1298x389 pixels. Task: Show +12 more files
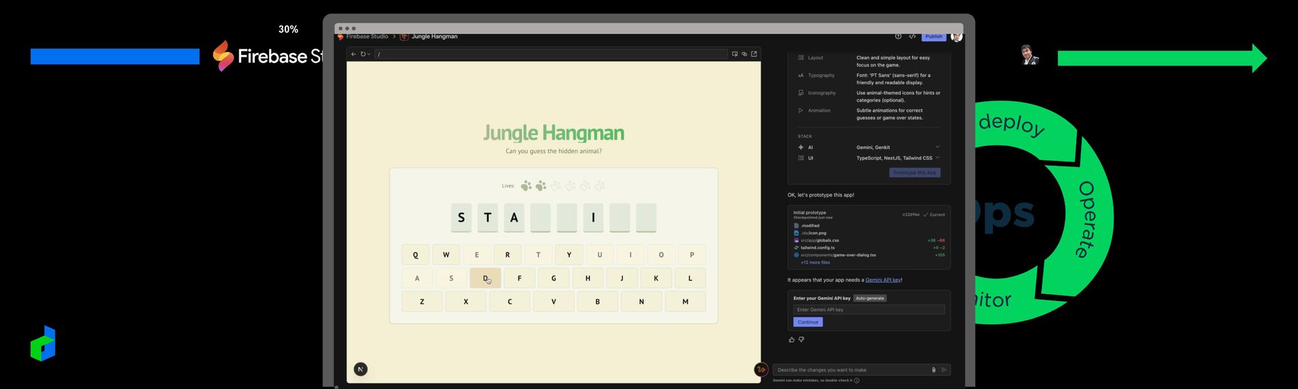click(815, 263)
